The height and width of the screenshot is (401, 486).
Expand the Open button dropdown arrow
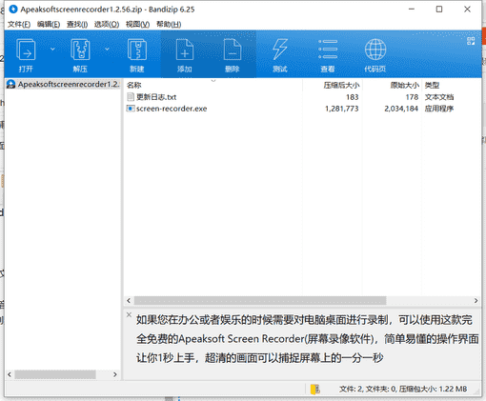(52, 50)
